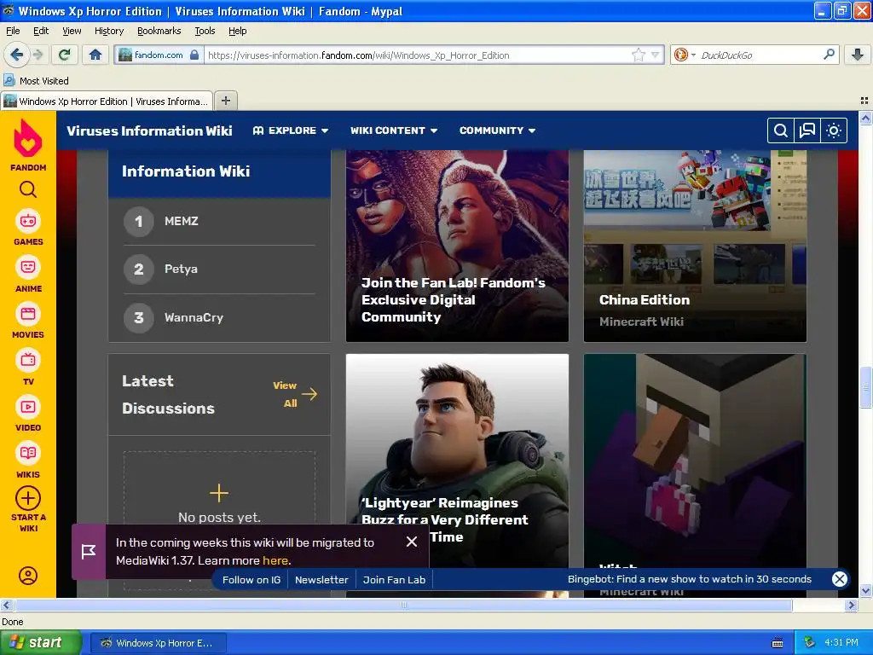
Task: Click the network tray icon near clock
Action: point(809,642)
